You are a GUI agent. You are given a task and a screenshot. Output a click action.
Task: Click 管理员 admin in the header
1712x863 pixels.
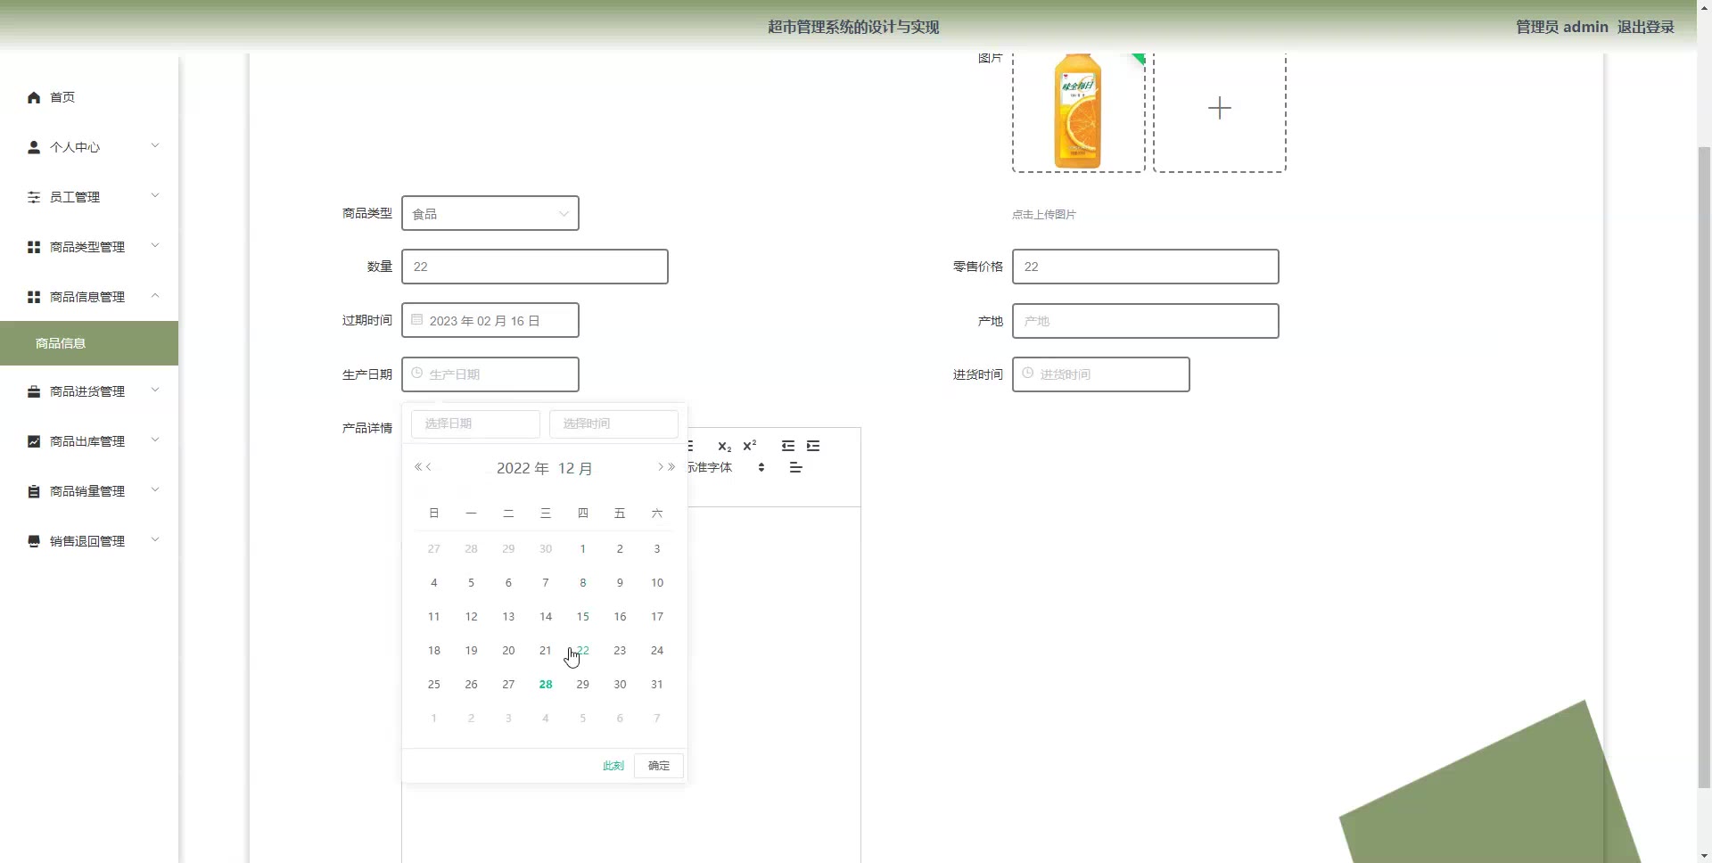coord(1562,27)
